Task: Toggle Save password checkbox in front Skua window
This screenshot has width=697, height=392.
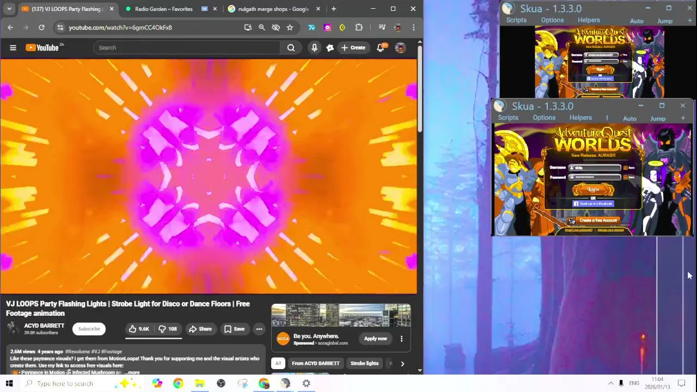Action: 625,177
